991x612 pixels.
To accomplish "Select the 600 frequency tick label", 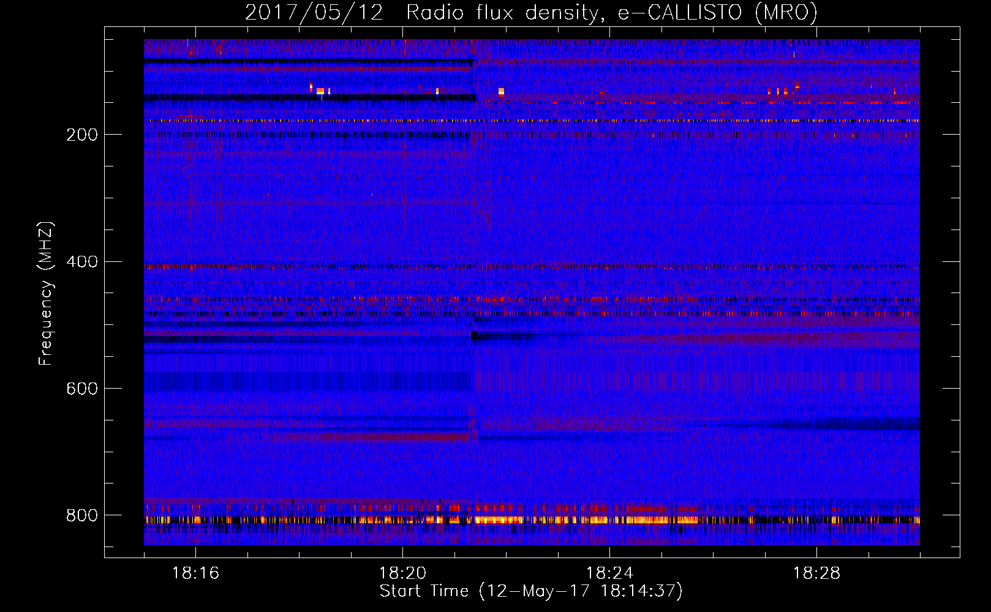I will click(81, 389).
